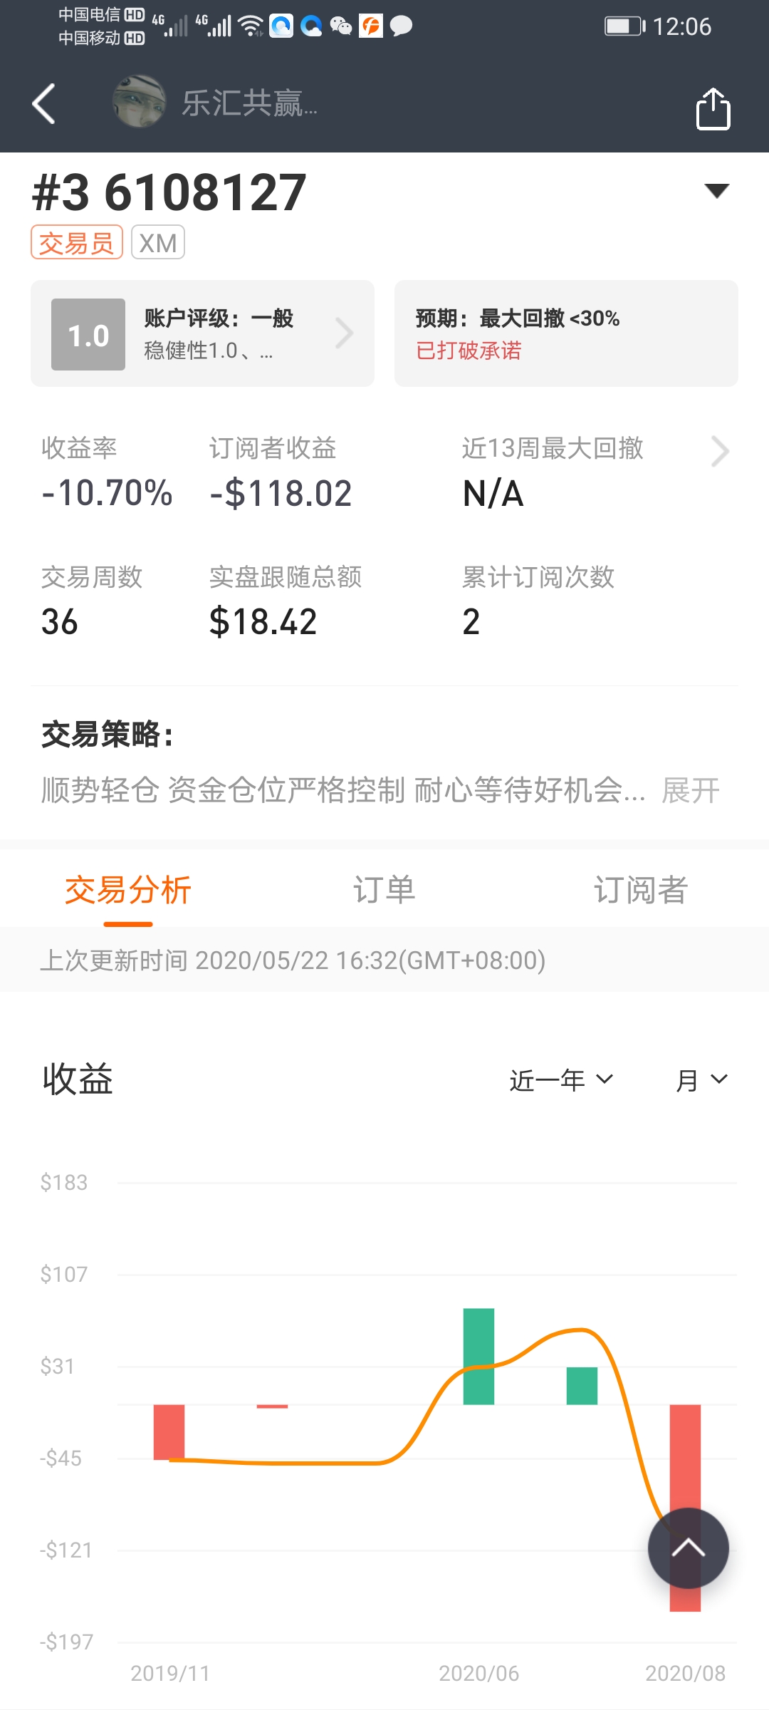Switch to the 订阅者 tab

coord(641,890)
